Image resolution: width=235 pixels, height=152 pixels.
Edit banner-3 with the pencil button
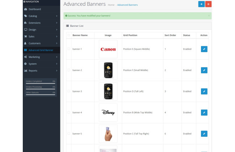coord(204,91)
